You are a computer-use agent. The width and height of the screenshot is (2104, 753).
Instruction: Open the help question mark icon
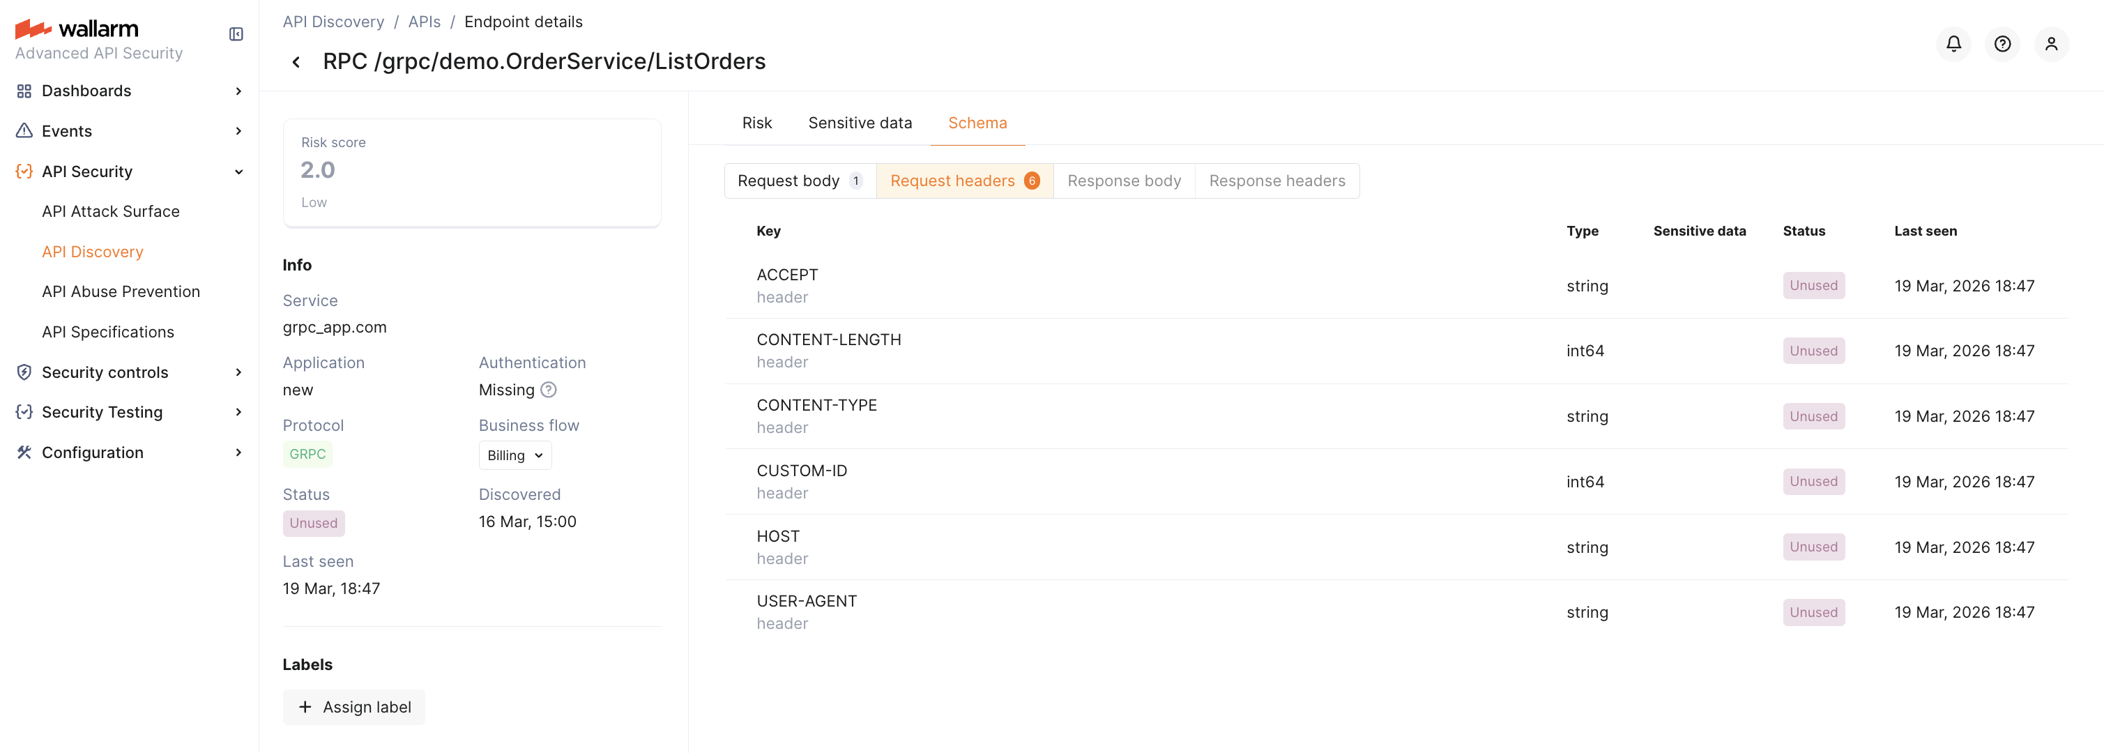[x=2002, y=44]
